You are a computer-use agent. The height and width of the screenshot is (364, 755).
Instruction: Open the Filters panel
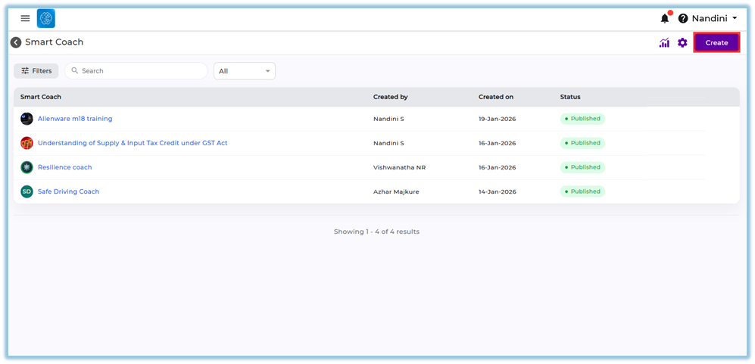(36, 70)
